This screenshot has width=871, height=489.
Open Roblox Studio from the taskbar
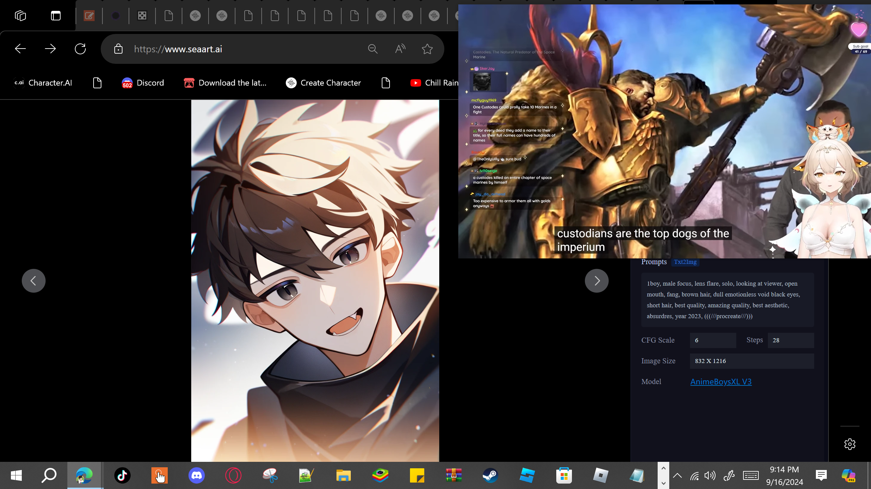(x=527, y=475)
